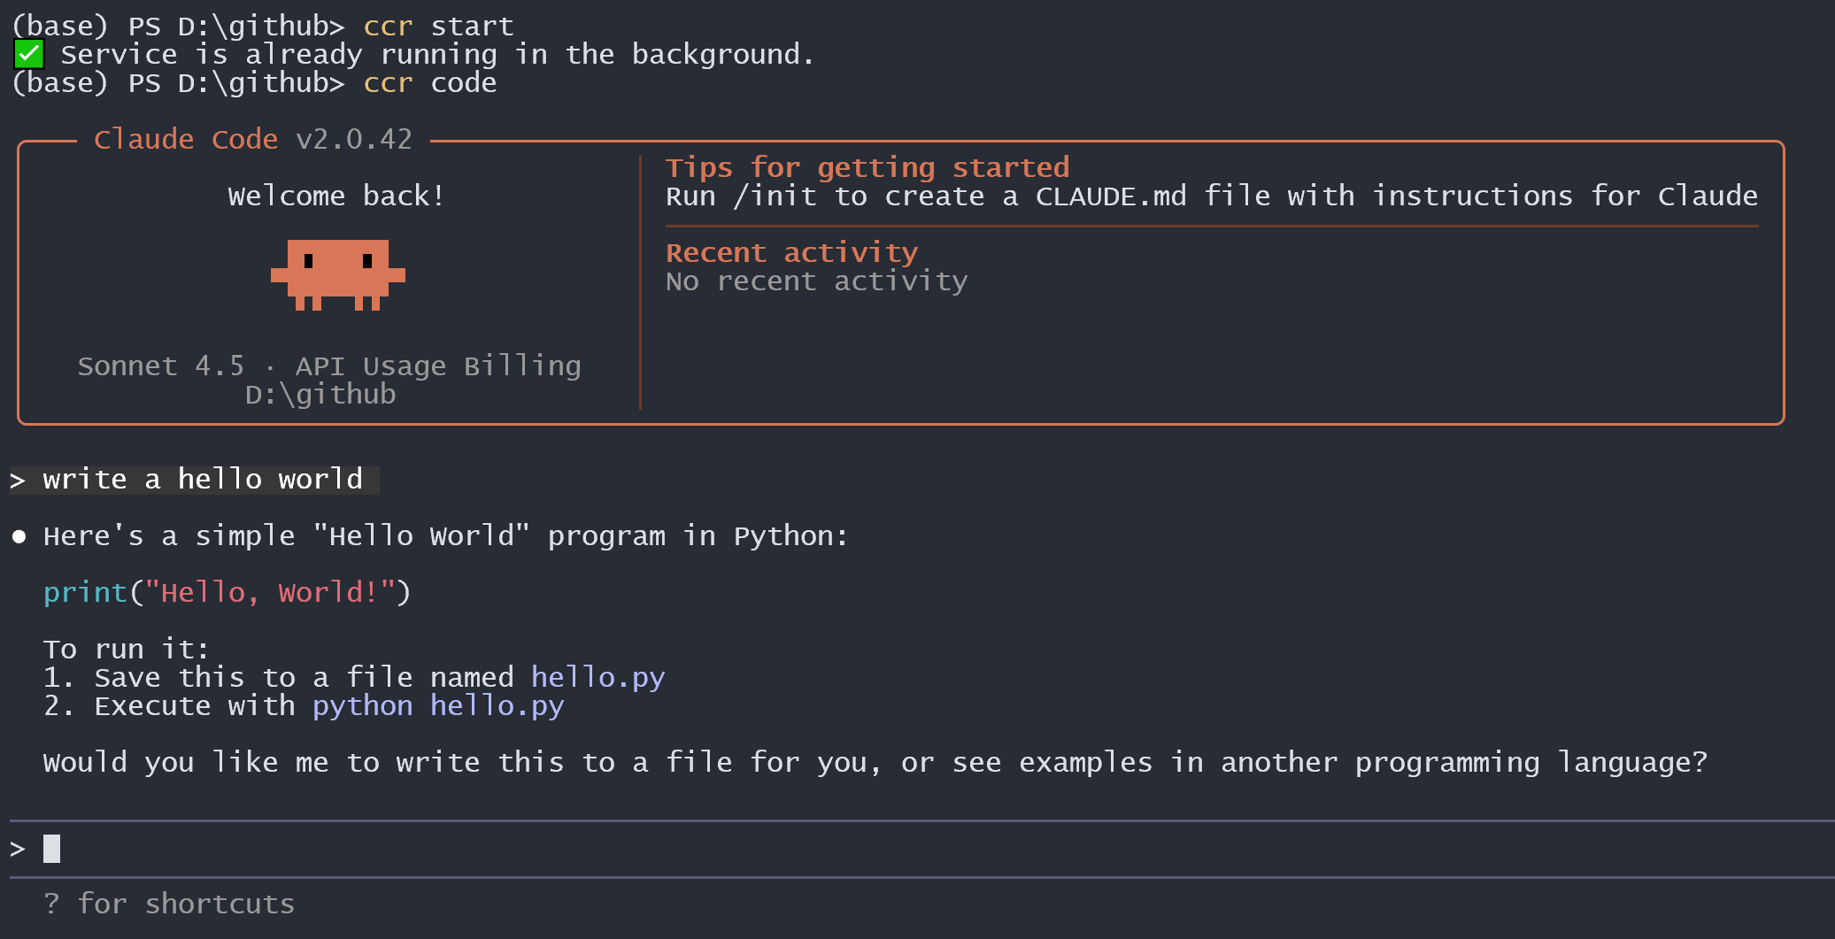The height and width of the screenshot is (939, 1835).
Task: Click the "write a hello world" user message
Action: coord(203,480)
